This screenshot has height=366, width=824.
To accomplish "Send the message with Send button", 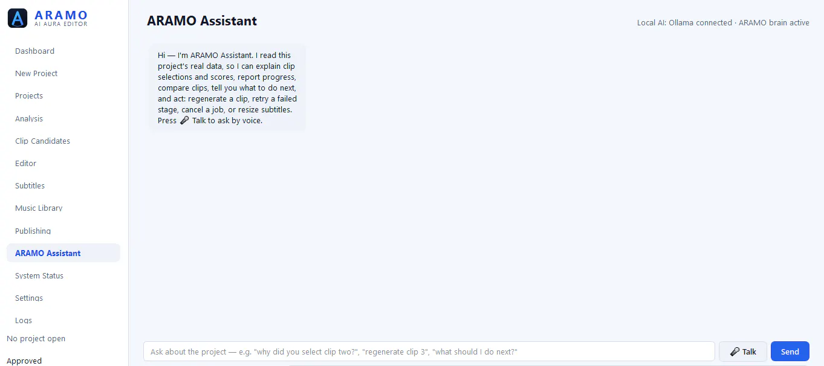I will (790, 352).
